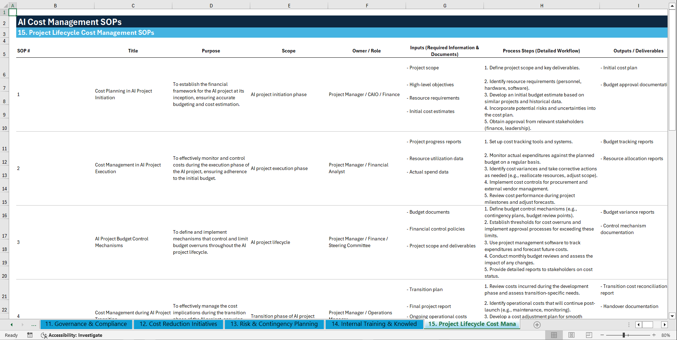Click the Zoom Out minus icon
The width and height of the screenshot is (677, 340).
(x=602, y=335)
